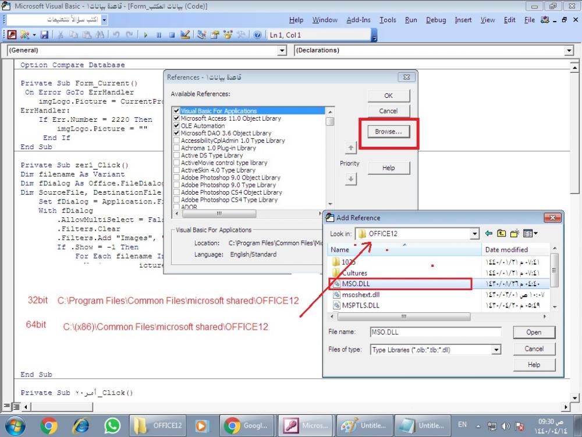Click the Undo arrow toolbar icon
The height and width of the screenshot is (437, 582).
(116, 35)
